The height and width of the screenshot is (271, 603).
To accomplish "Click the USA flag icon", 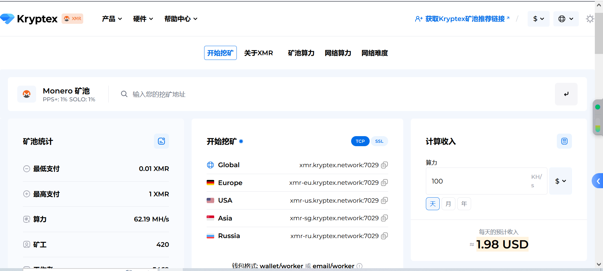I will click(x=210, y=200).
